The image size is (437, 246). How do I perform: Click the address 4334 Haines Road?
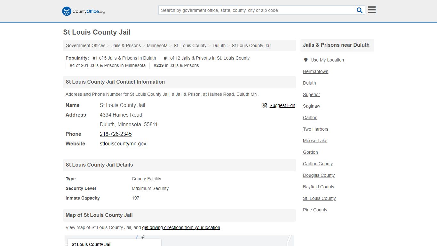(x=121, y=115)
